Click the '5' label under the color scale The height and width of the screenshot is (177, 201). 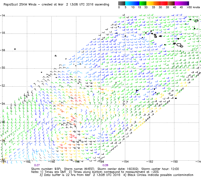(x=125, y=7)
